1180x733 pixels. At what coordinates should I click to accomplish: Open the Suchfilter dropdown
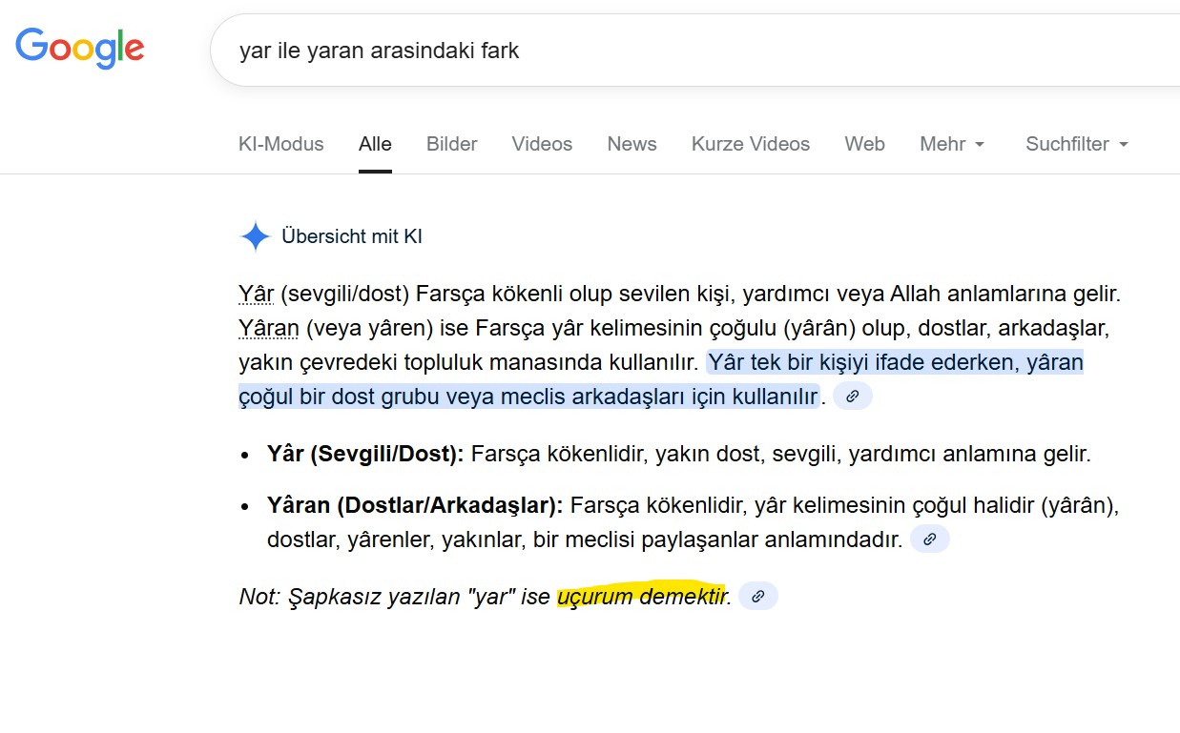[1076, 144]
